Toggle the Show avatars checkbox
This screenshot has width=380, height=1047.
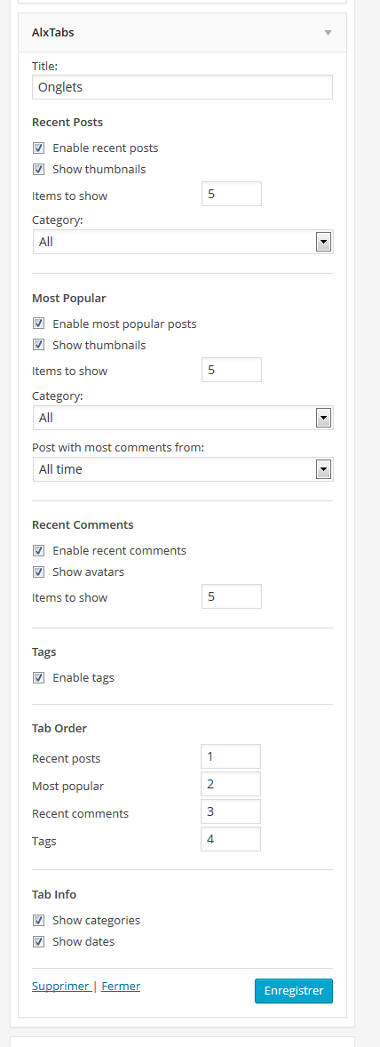click(39, 572)
